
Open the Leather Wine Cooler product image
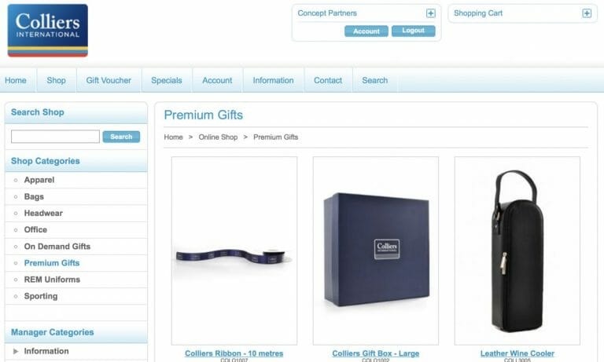point(517,250)
